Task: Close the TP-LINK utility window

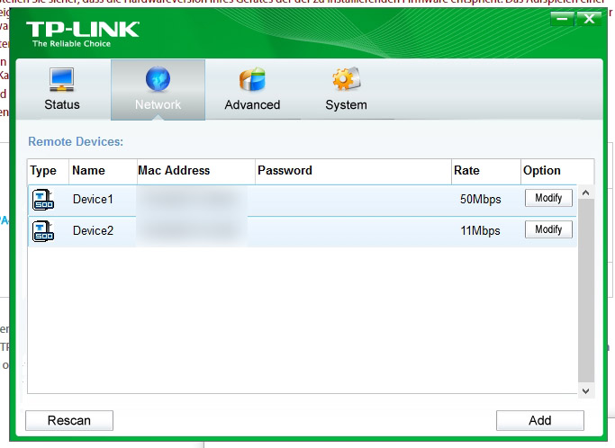Action: (589, 19)
